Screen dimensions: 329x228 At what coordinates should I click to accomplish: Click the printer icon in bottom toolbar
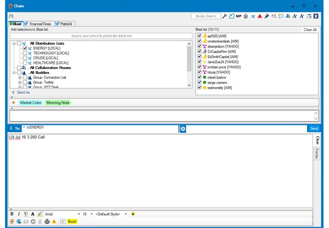point(47,221)
